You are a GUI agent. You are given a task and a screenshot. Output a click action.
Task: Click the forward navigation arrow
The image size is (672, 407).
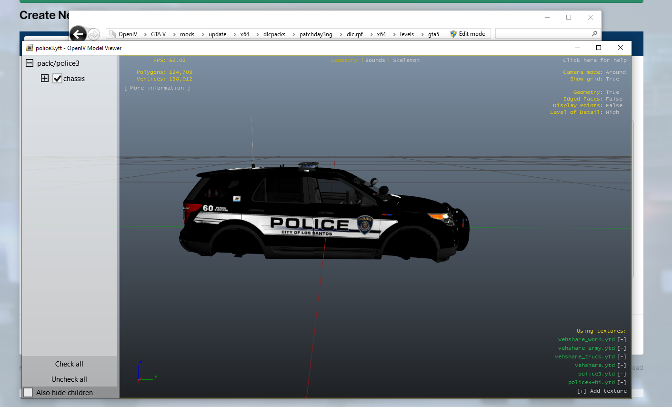click(94, 34)
